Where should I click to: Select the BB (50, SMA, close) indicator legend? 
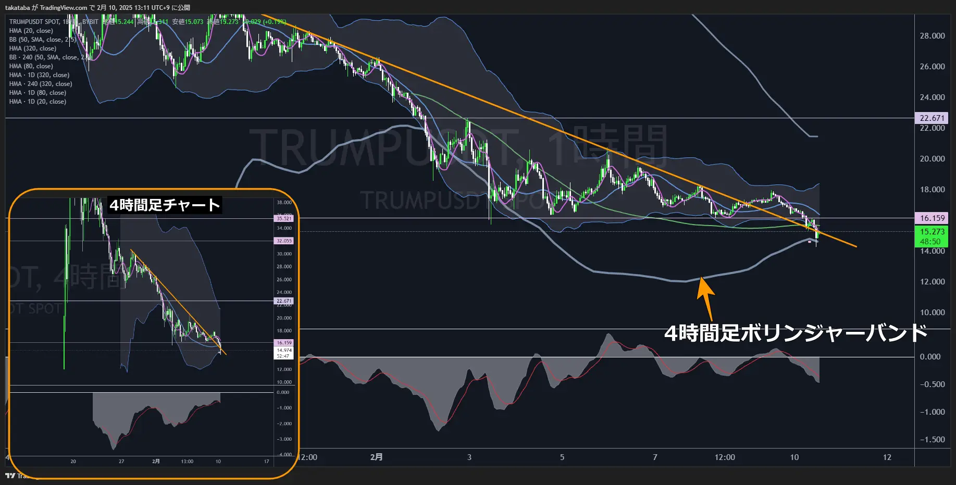(43, 40)
